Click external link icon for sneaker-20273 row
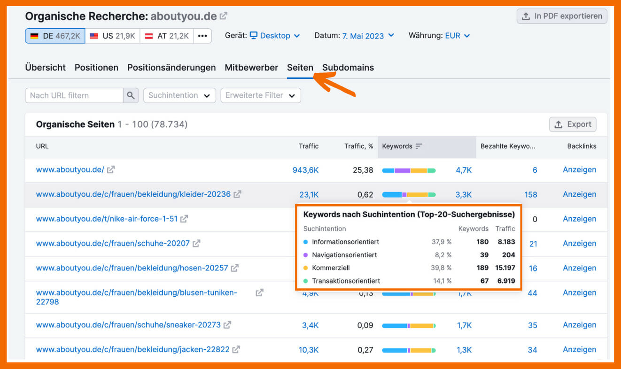This screenshot has width=621, height=369. pyautogui.click(x=227, y=325)
